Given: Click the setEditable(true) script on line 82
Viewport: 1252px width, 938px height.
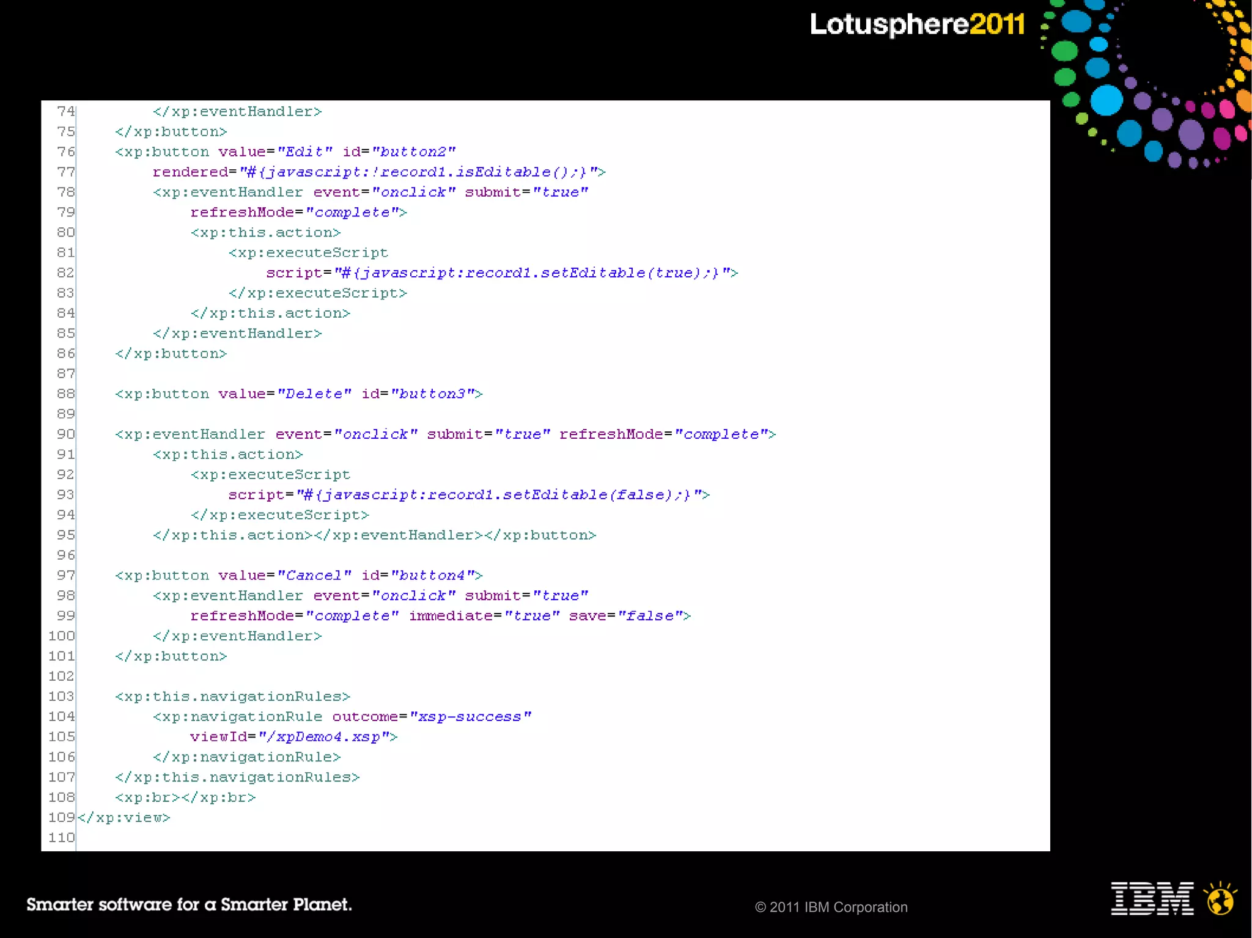Looking at the screenshot, I should pos(502,273).
